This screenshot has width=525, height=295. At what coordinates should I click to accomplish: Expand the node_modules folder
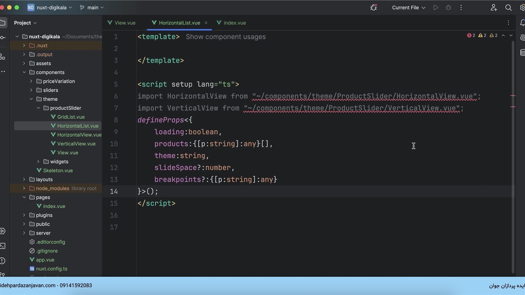(x=24, y=188)
